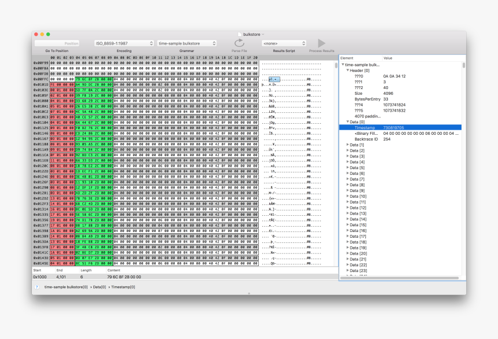The width and height of the screenshot is (498, 339).
Task: Expand the Data [23] node
Action: pyautogui.click(x=348, y=270)
